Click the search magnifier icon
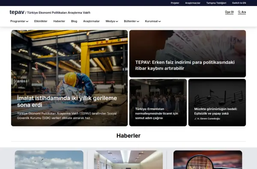257x169 pixels. (x=239, y=12)
